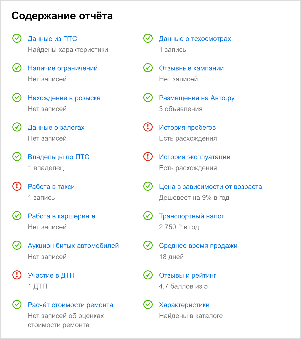Click the green checkmark next to Характеристики
Screen dimensions: 301x339
[x=148, y=305]
